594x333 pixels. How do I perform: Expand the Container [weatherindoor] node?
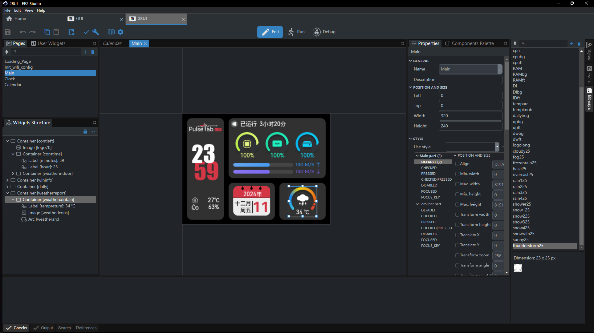pyautogui.click(x=13, y=174)
